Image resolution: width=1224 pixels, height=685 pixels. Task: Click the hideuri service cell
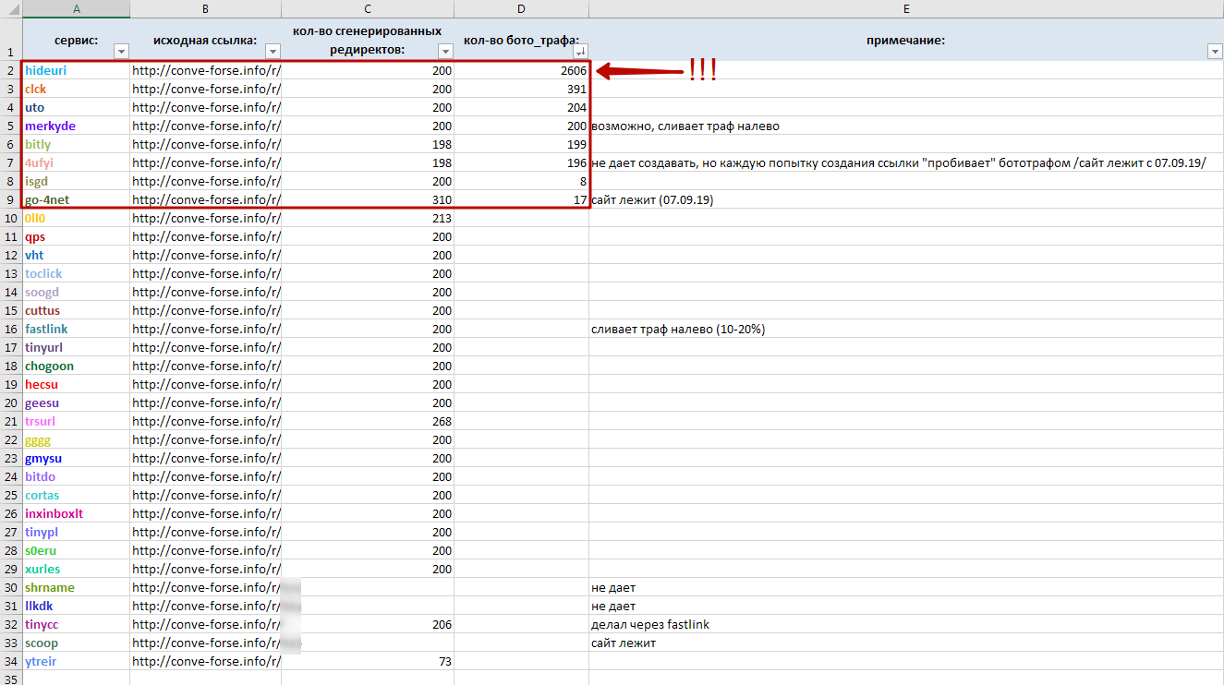click(76, 70)
